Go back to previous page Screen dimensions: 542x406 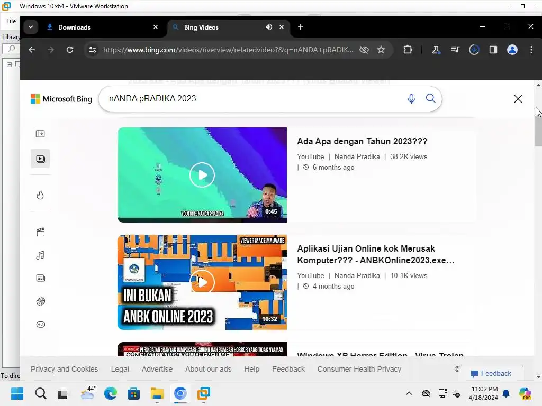click(x=32, y=50)
